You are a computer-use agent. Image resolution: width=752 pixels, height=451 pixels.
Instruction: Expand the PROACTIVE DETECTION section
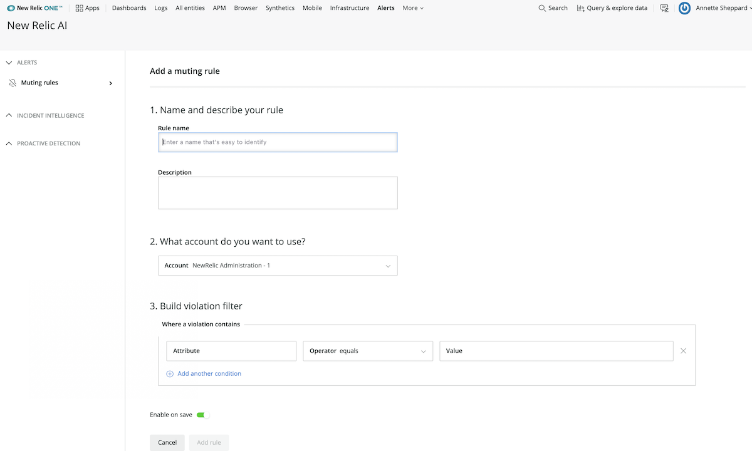tap(9, 143)
